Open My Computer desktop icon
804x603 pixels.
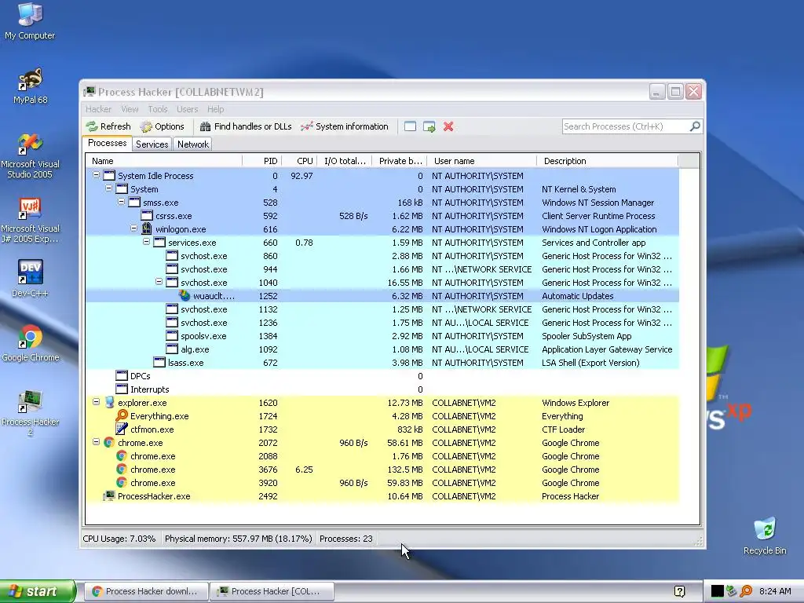30,21
